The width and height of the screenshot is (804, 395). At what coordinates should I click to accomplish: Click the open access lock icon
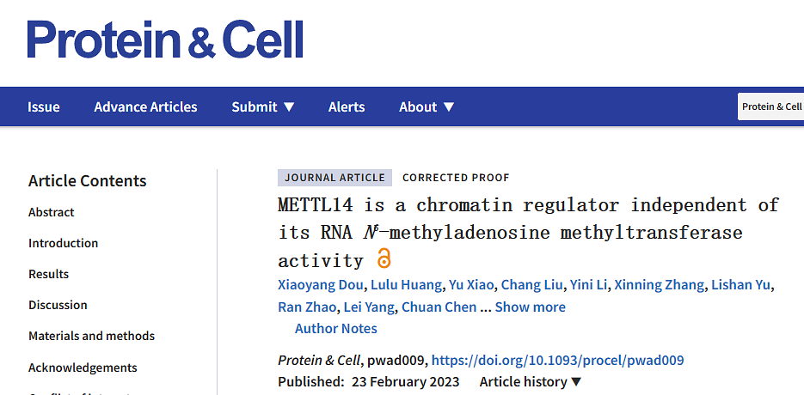384,258
